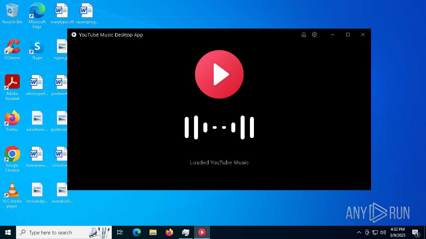The width and height of the screenshot is (426, 239).
Task: Open network status in system tray
Action: 375,232
